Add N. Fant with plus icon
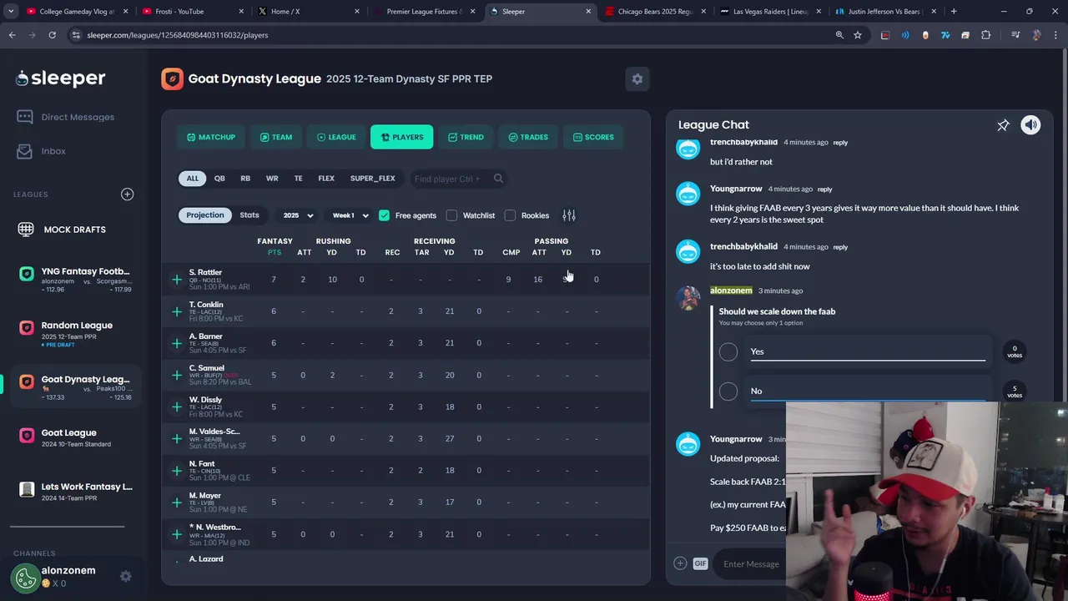 click(177, 470)
